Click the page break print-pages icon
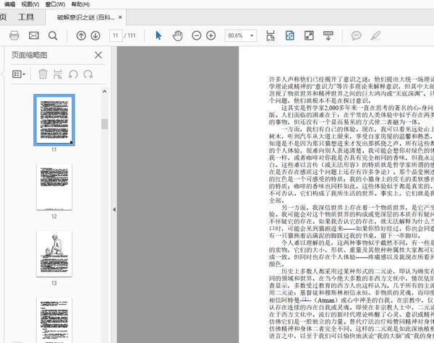434x343 pixels. [58, 74]
